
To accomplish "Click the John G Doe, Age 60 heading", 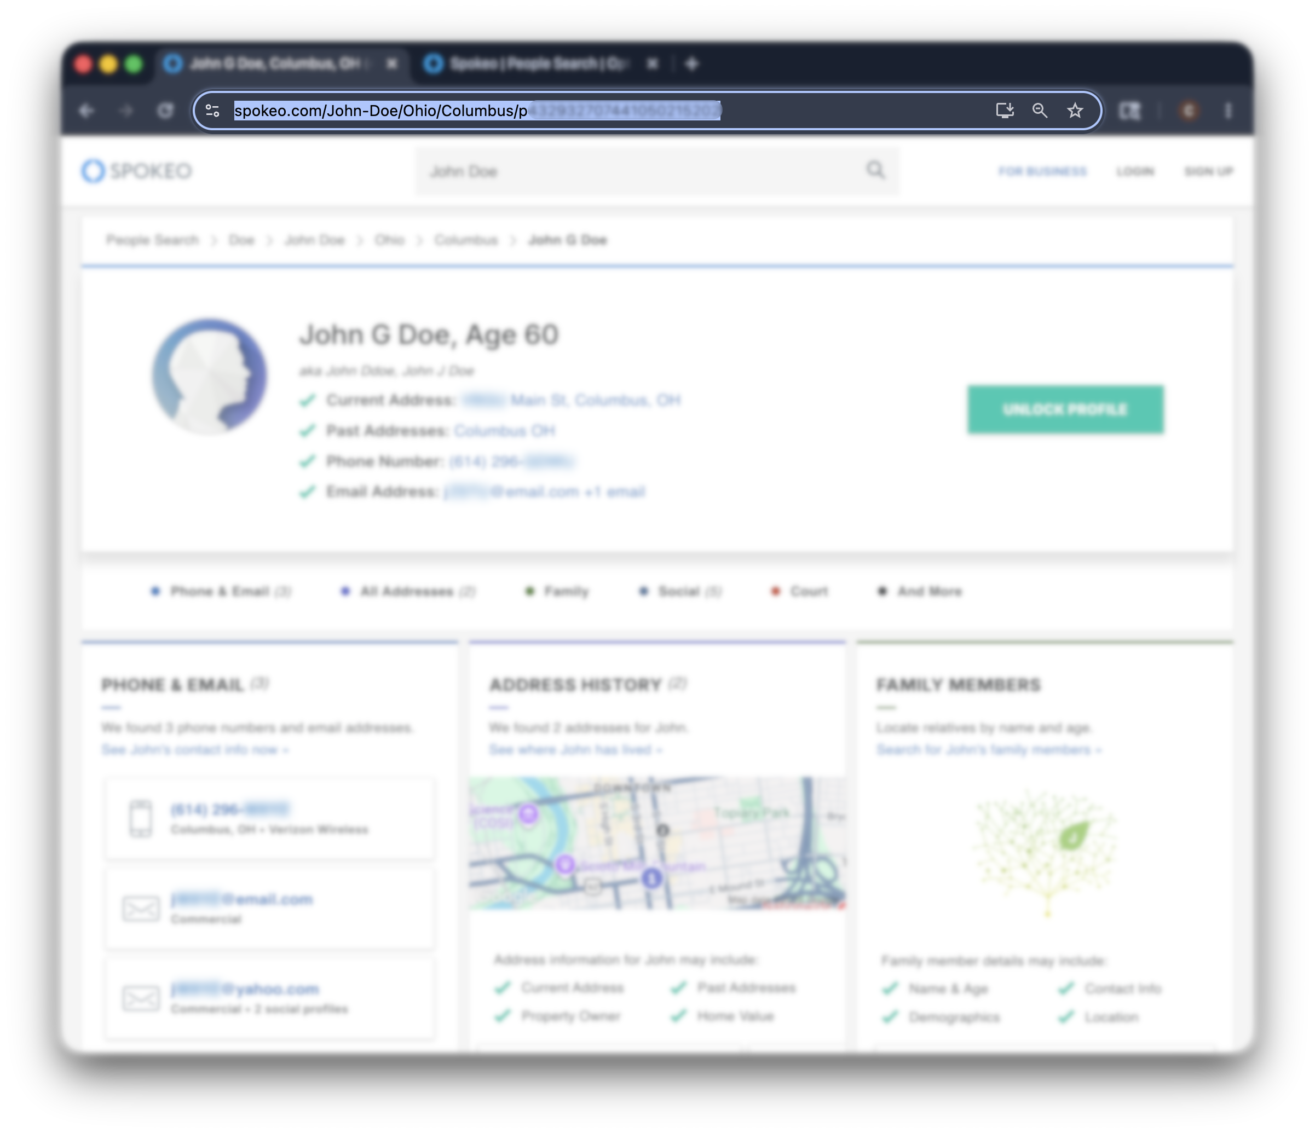I will point(429,334).
